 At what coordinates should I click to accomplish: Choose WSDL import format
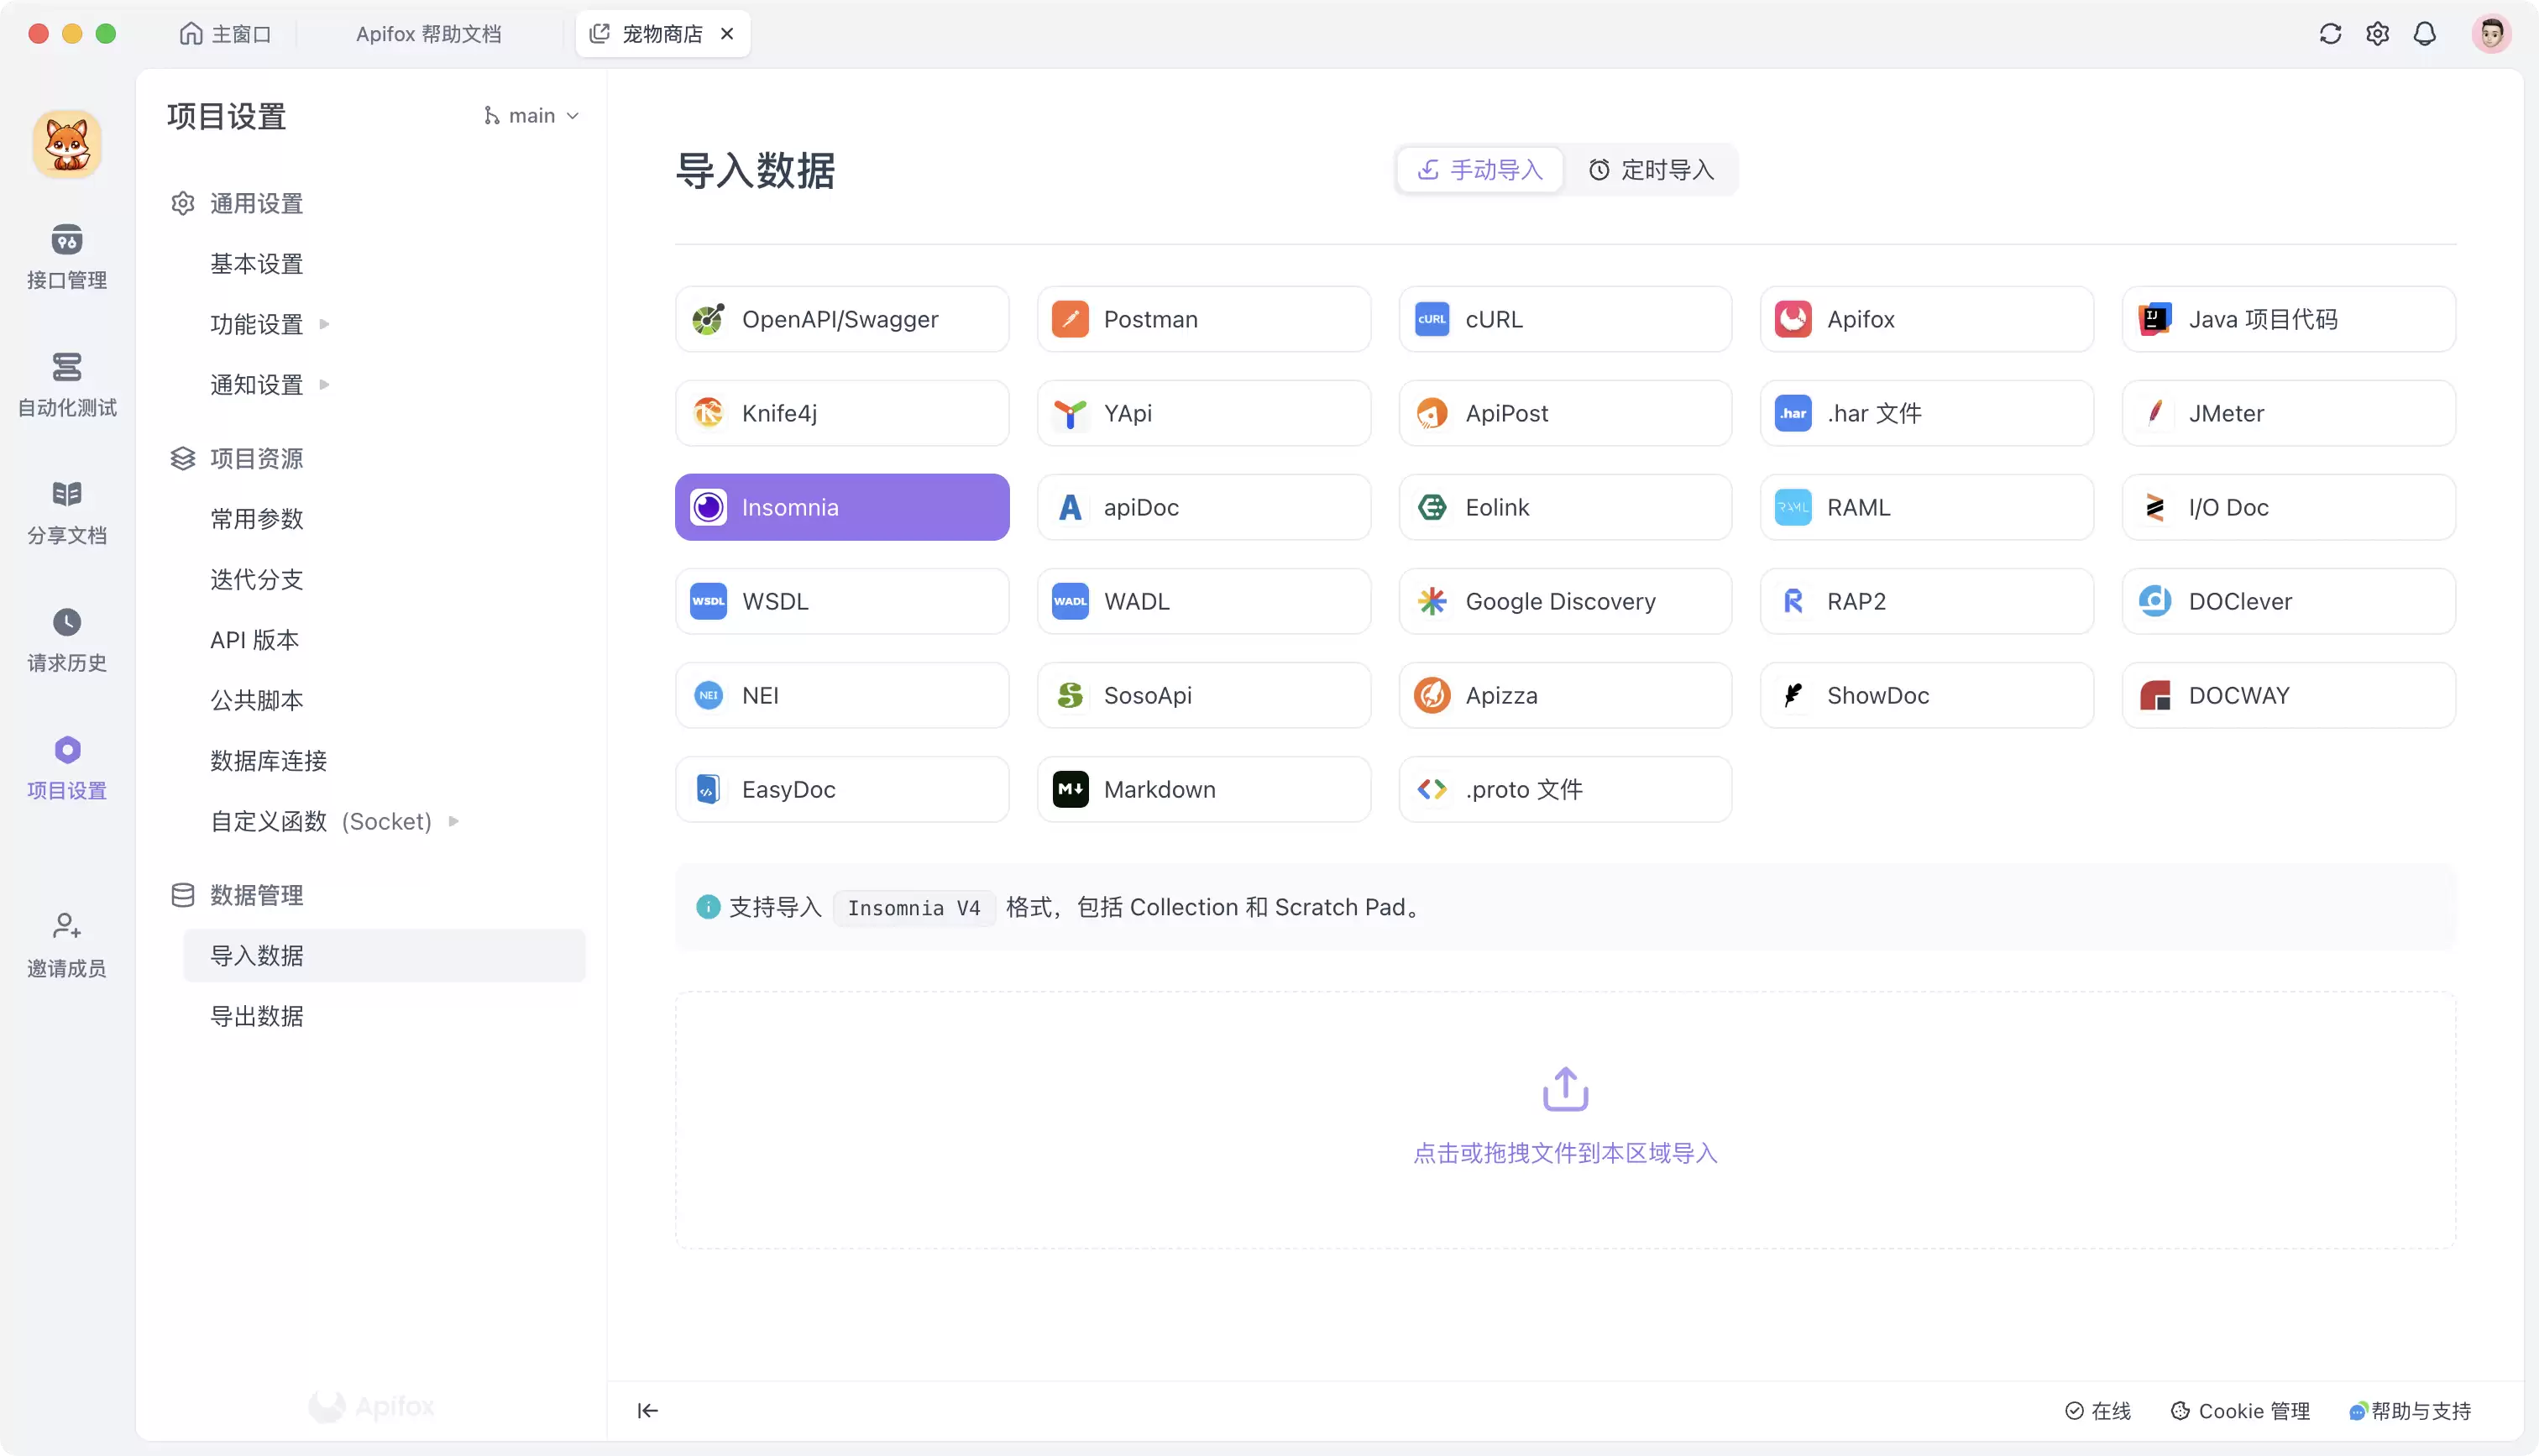(x=841, y=601)
